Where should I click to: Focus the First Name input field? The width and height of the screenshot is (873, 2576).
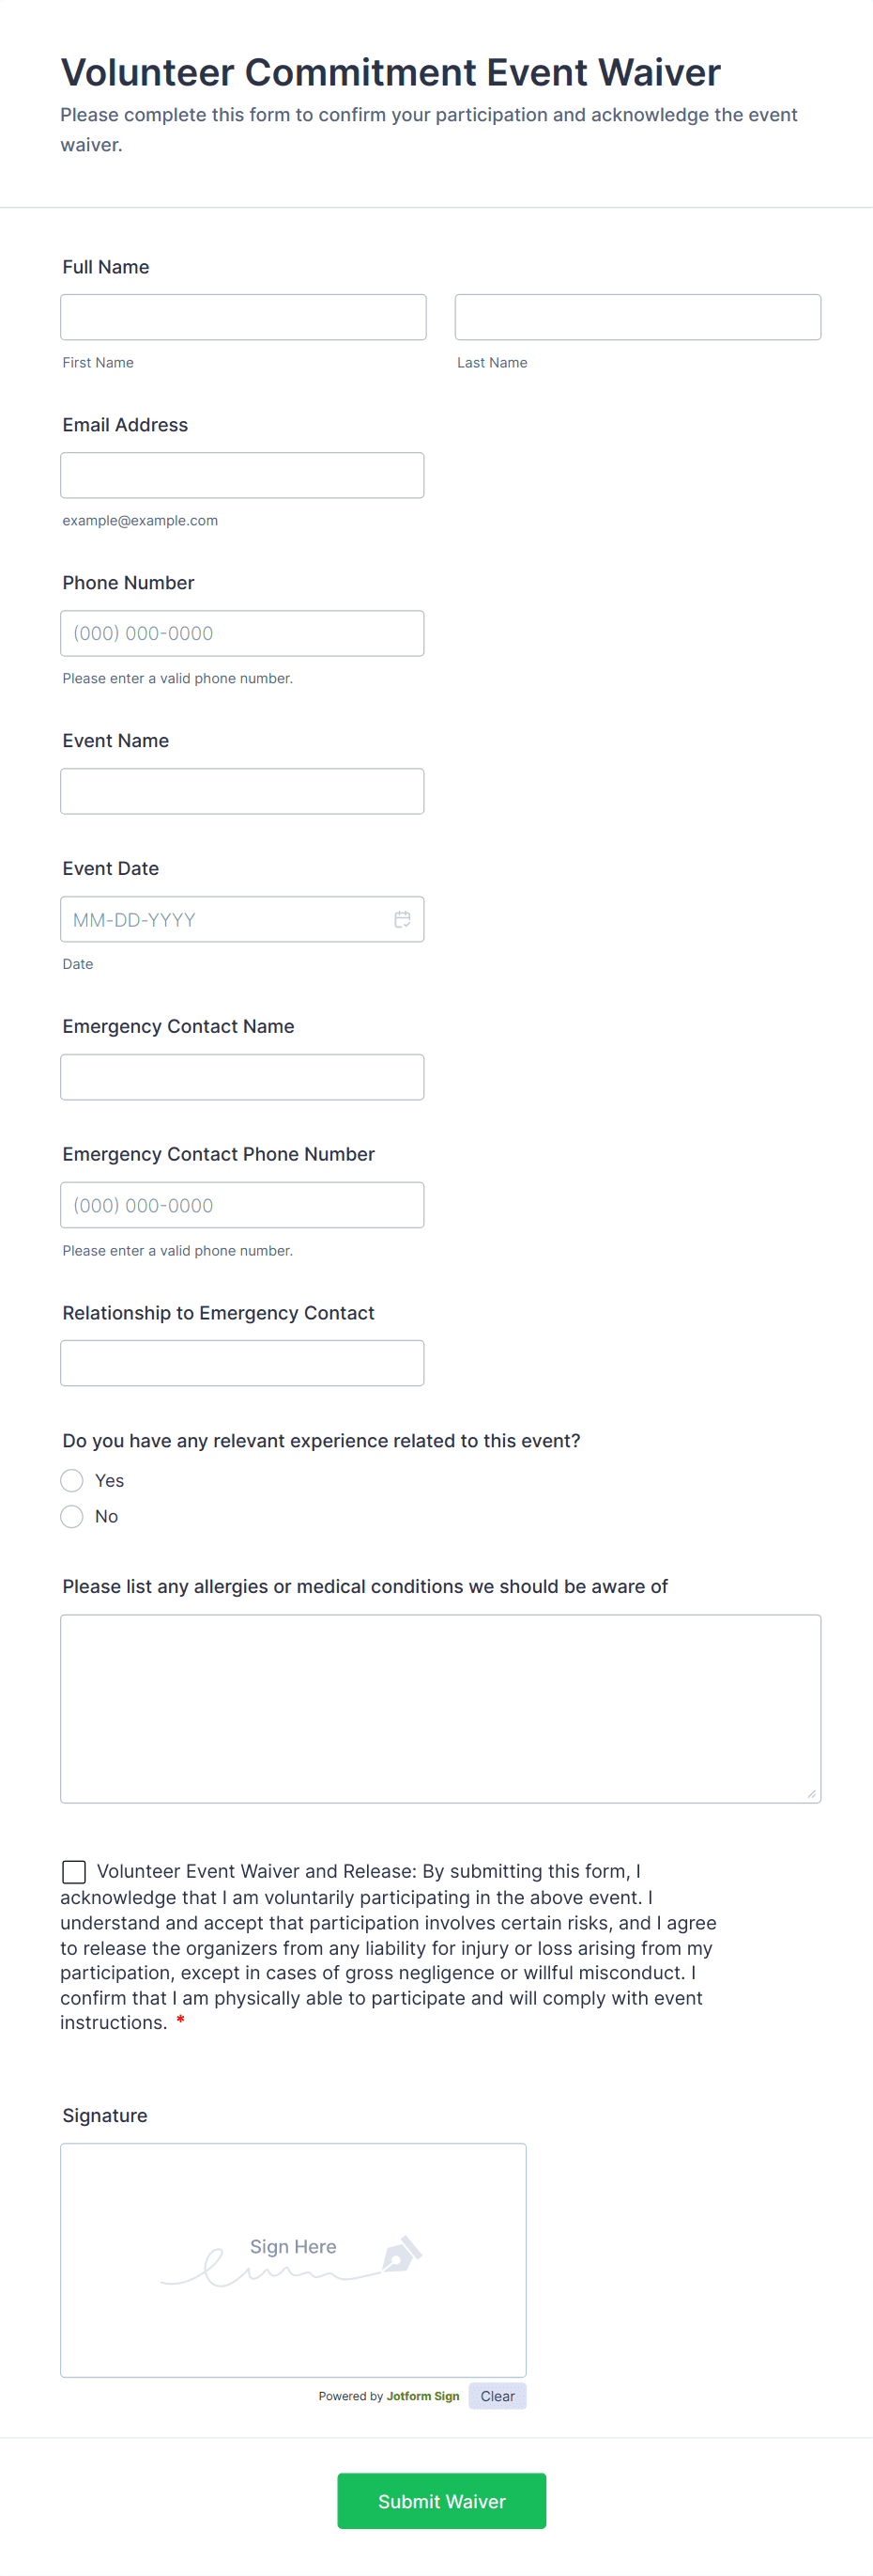click(243, 317)
